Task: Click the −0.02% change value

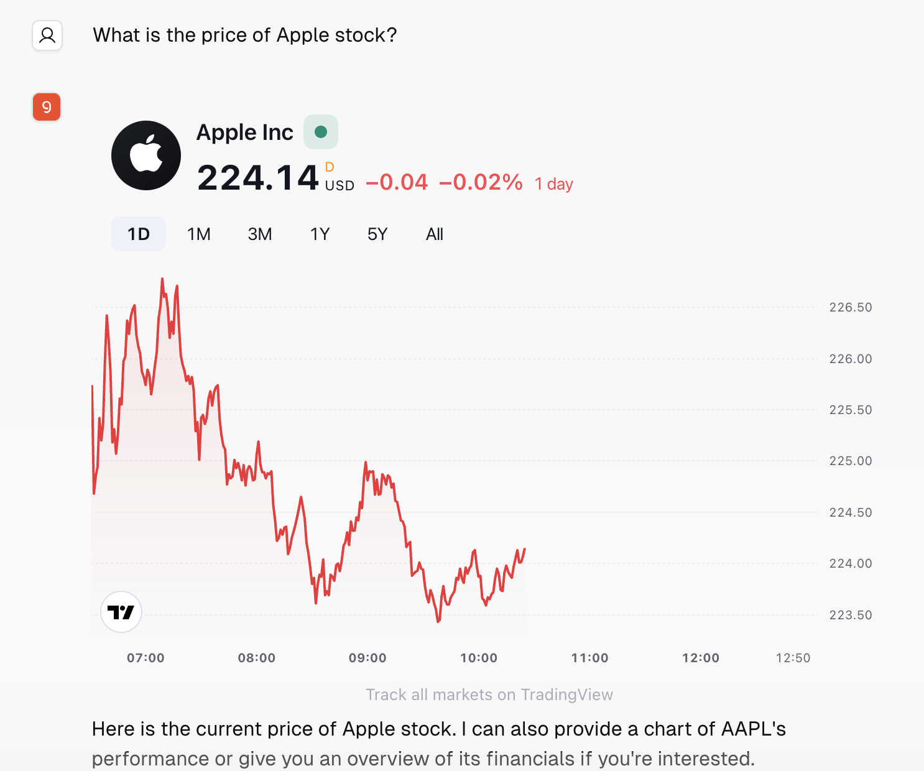Action: point(481,182)
